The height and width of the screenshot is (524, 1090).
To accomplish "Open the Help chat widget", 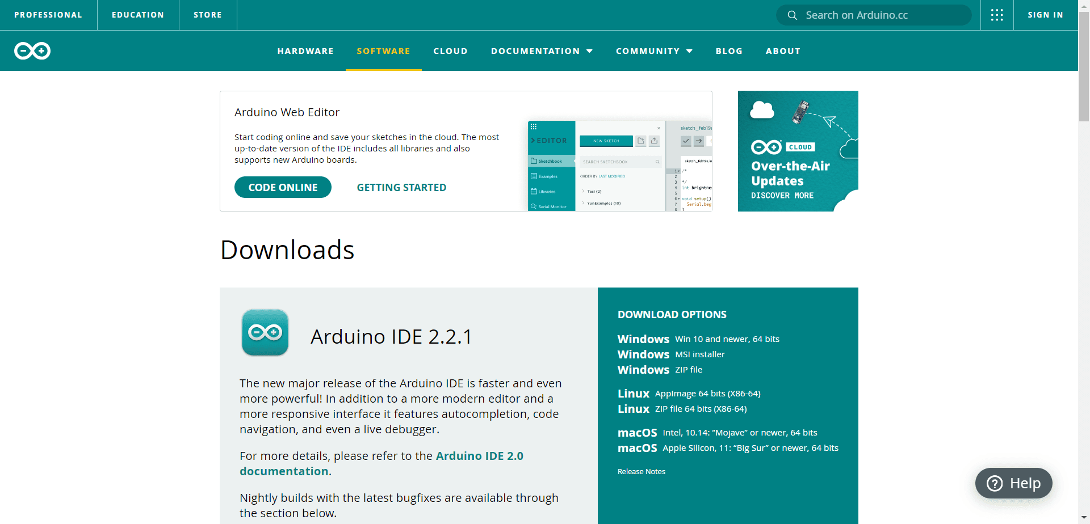I will [x=1013, y=483].
